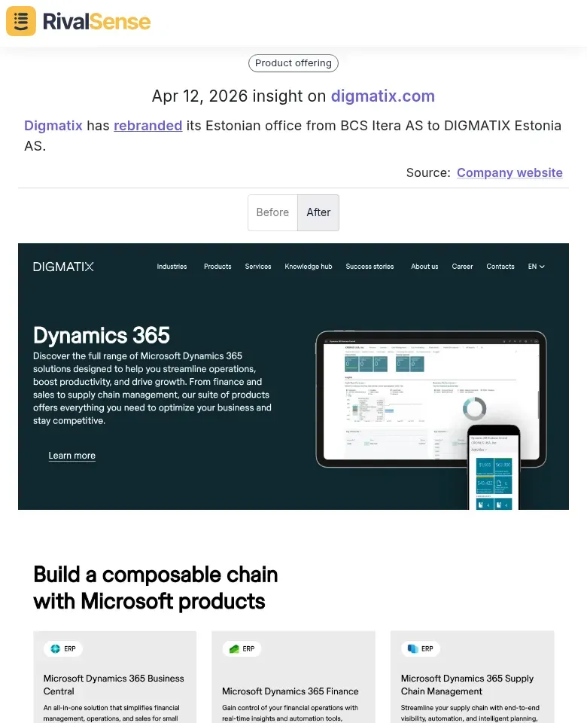Keep the After view selected
587x723 pixels.
[x=318, y=212]
